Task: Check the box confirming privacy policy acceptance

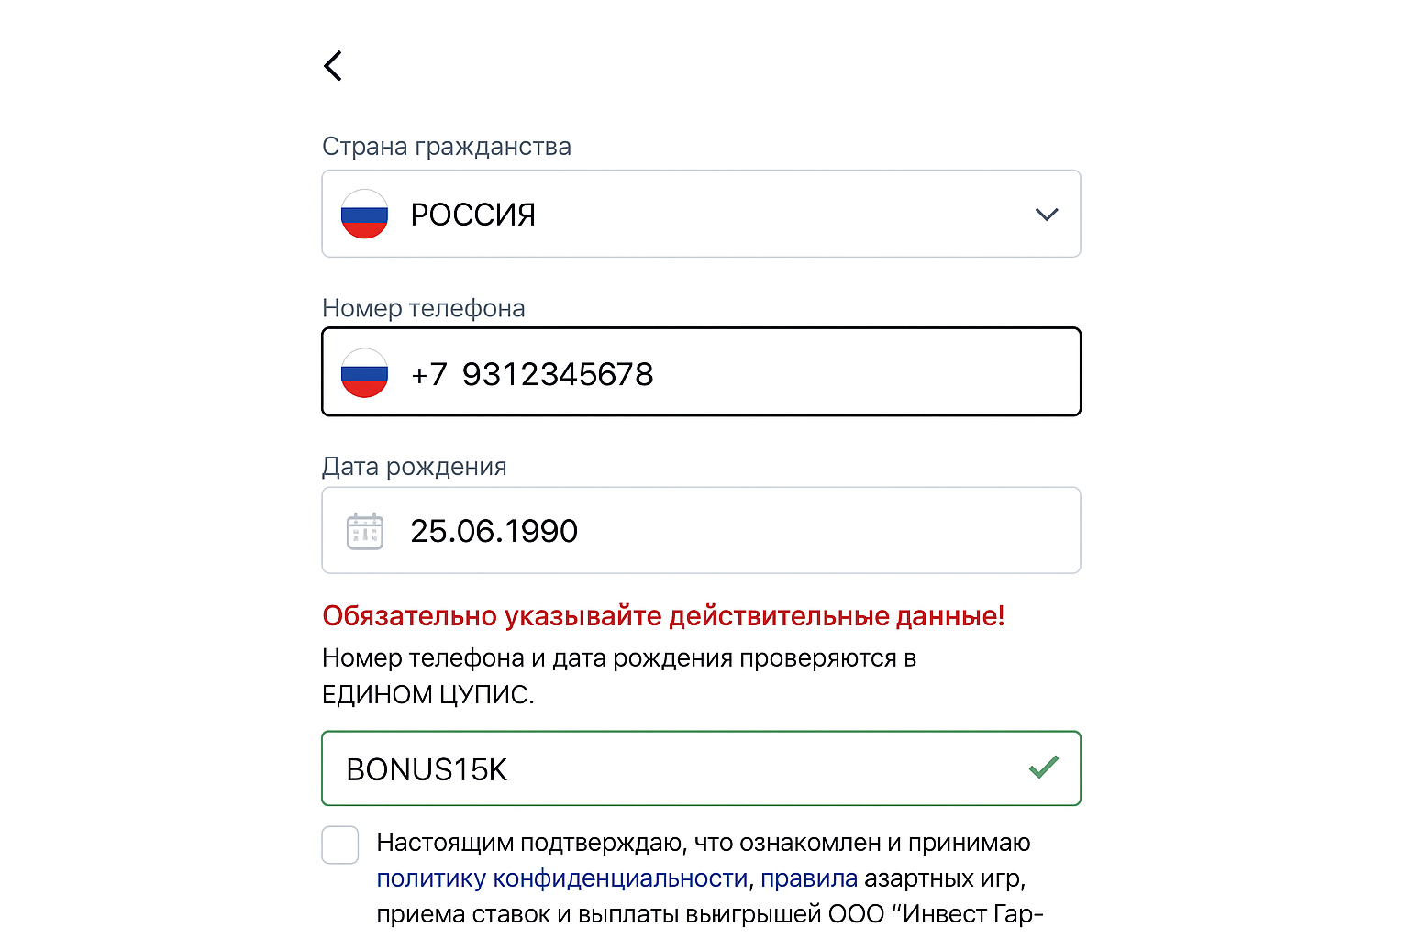Action: 339,845
